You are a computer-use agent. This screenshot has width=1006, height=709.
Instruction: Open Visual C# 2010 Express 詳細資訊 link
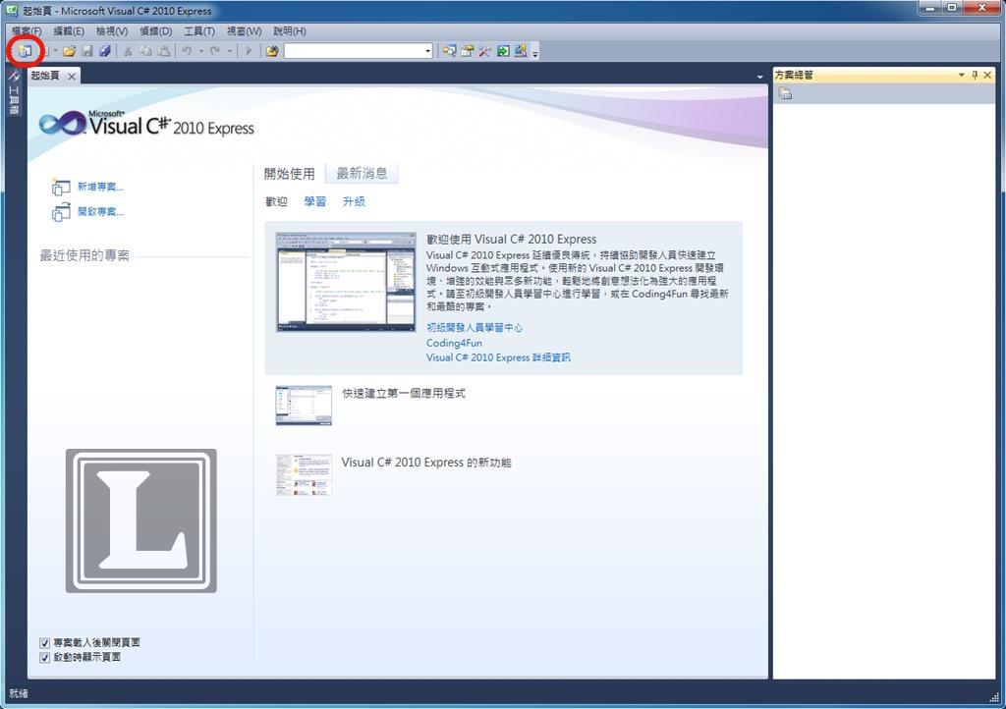[x=498, y=357]
